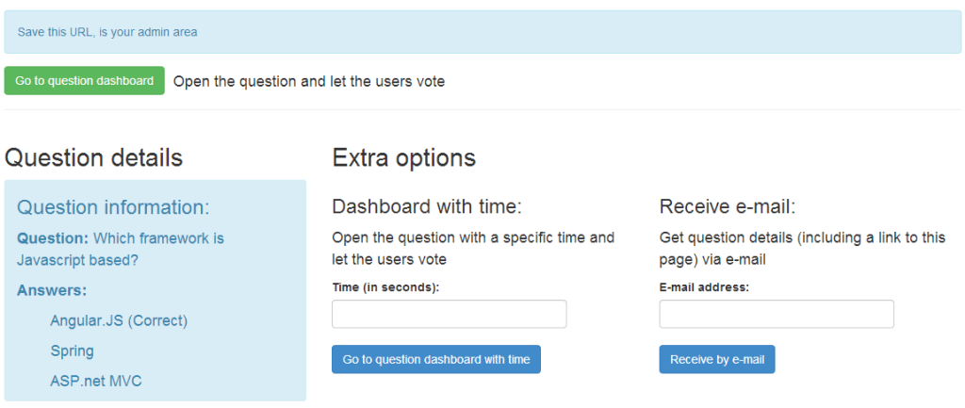The width and height of the screenshot is (965, 408).
Task: Click the Time (in seconds) label
Action: pyautogui.click(x=385, y=287)
